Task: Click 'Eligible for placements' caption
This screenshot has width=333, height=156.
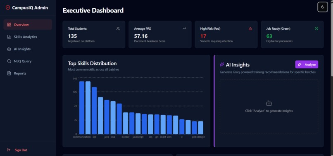Action: 279,41
